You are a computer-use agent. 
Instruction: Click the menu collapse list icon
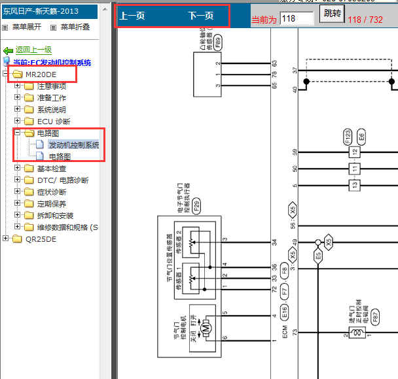[x=53, y=27]
